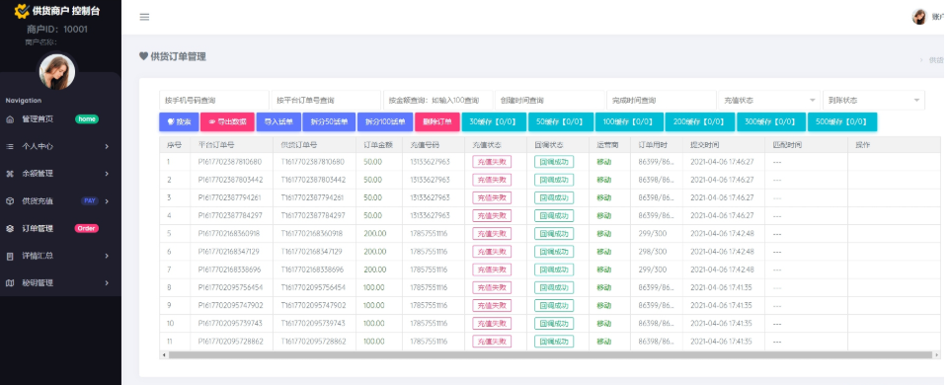Toggle the hamburger sidebar menu icon
The image size is (949, 385).
(144, 17)
